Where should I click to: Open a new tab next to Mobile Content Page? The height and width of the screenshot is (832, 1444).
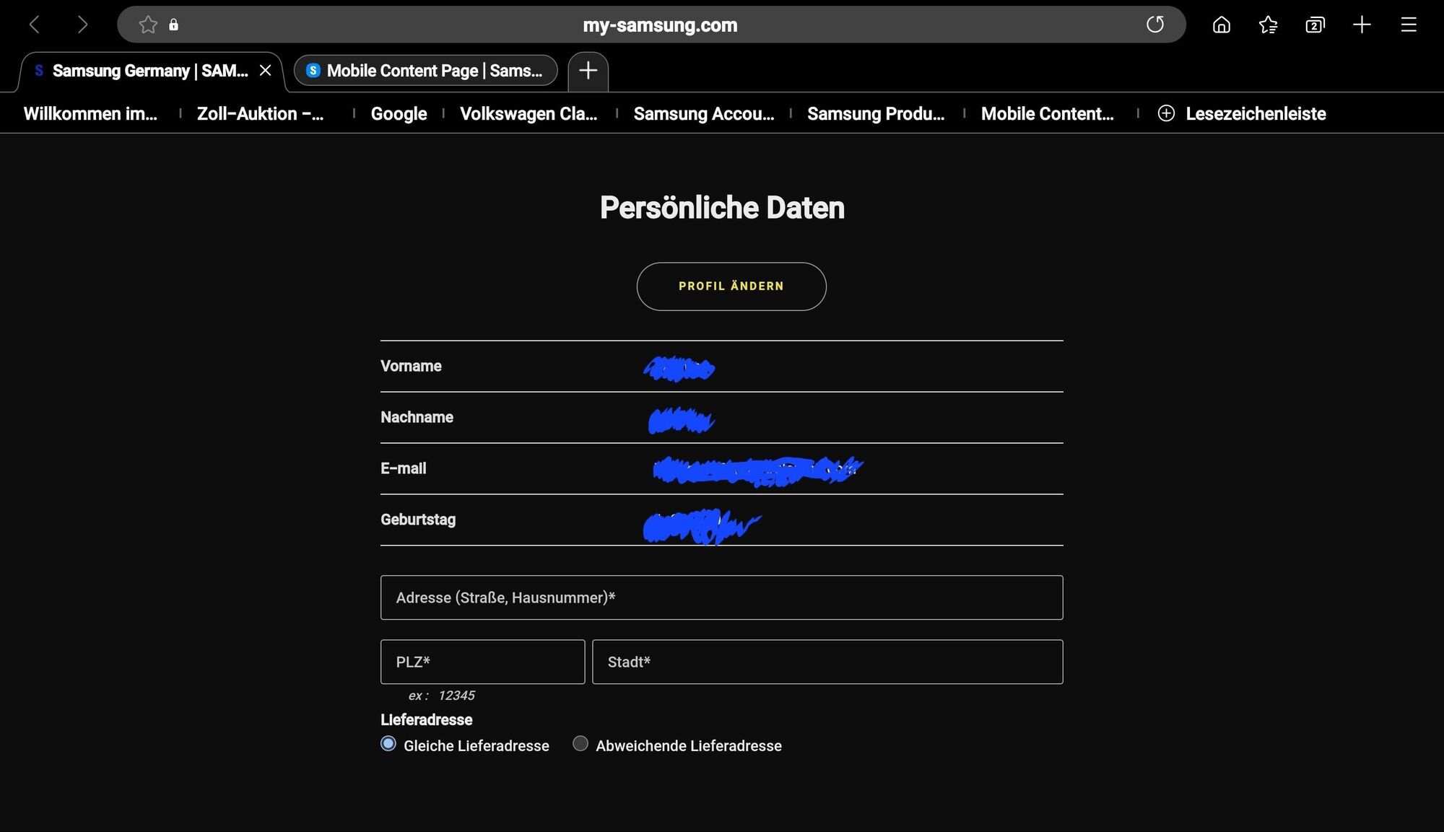click(588, 71)
